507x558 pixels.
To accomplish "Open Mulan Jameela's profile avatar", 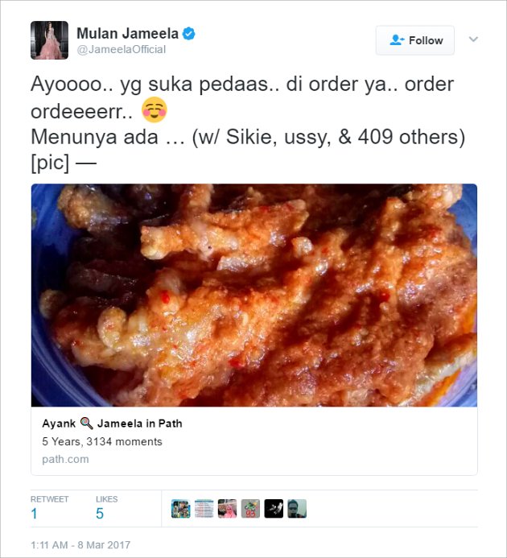I will pos(49,40).
